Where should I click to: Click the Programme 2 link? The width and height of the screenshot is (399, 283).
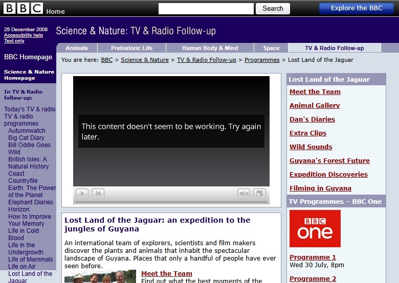[x=313, y=279]
